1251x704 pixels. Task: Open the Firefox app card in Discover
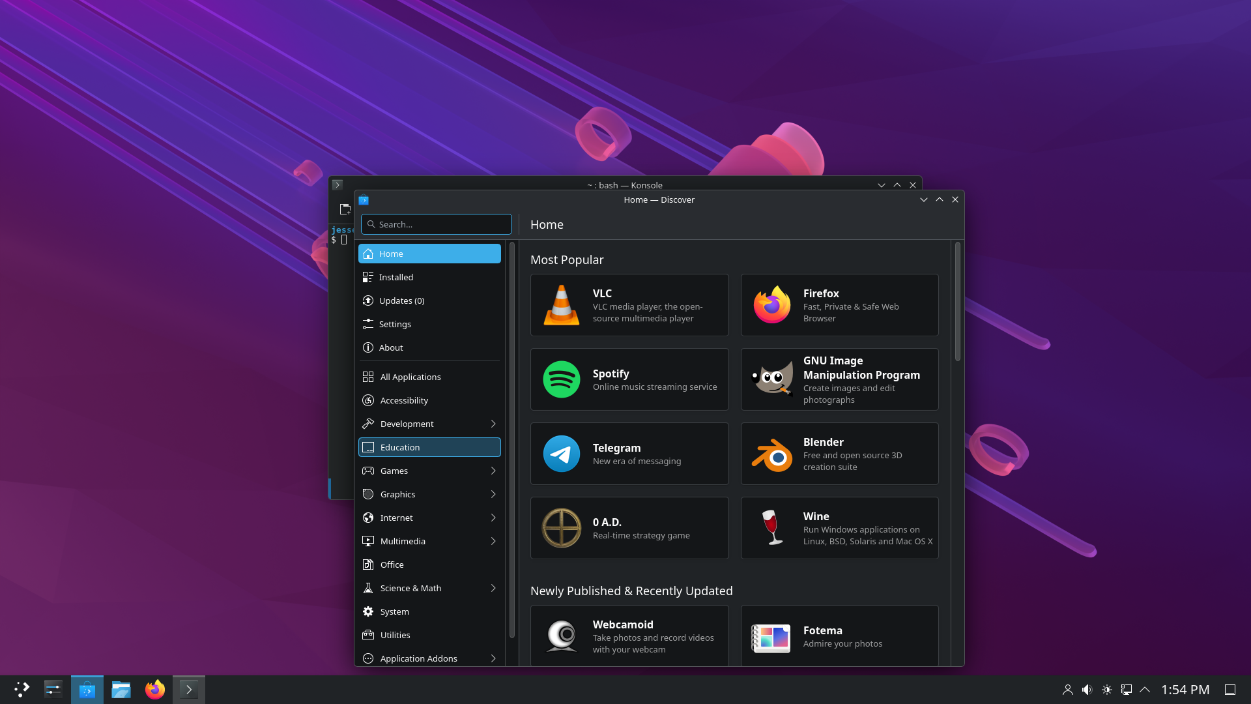click(x=839, y=305)
